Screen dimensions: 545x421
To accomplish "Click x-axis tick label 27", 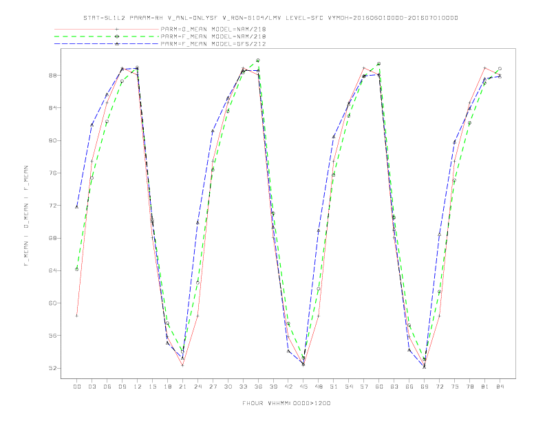I will pyautogui.click(x=213, y=387).
